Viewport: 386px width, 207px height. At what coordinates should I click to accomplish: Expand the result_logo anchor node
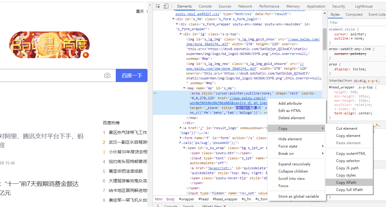[x=180, y=128]
